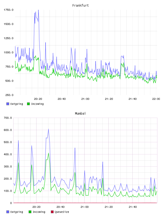Screen dimensions: 161x216
Task: Click the 21:00 time label on Mumbai chart
Action: [x=84, y=207]
